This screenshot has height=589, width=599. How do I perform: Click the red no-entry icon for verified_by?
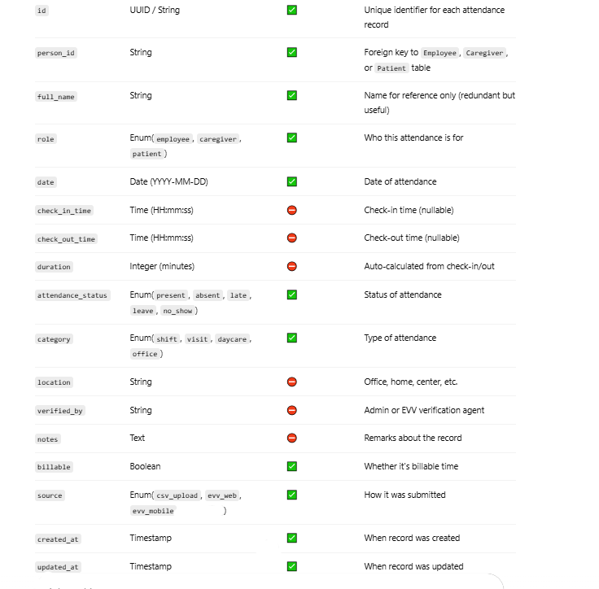coord(292,410)
